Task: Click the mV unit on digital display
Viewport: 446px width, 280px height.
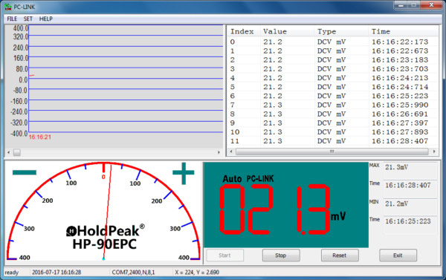Action: coord(338,216)
